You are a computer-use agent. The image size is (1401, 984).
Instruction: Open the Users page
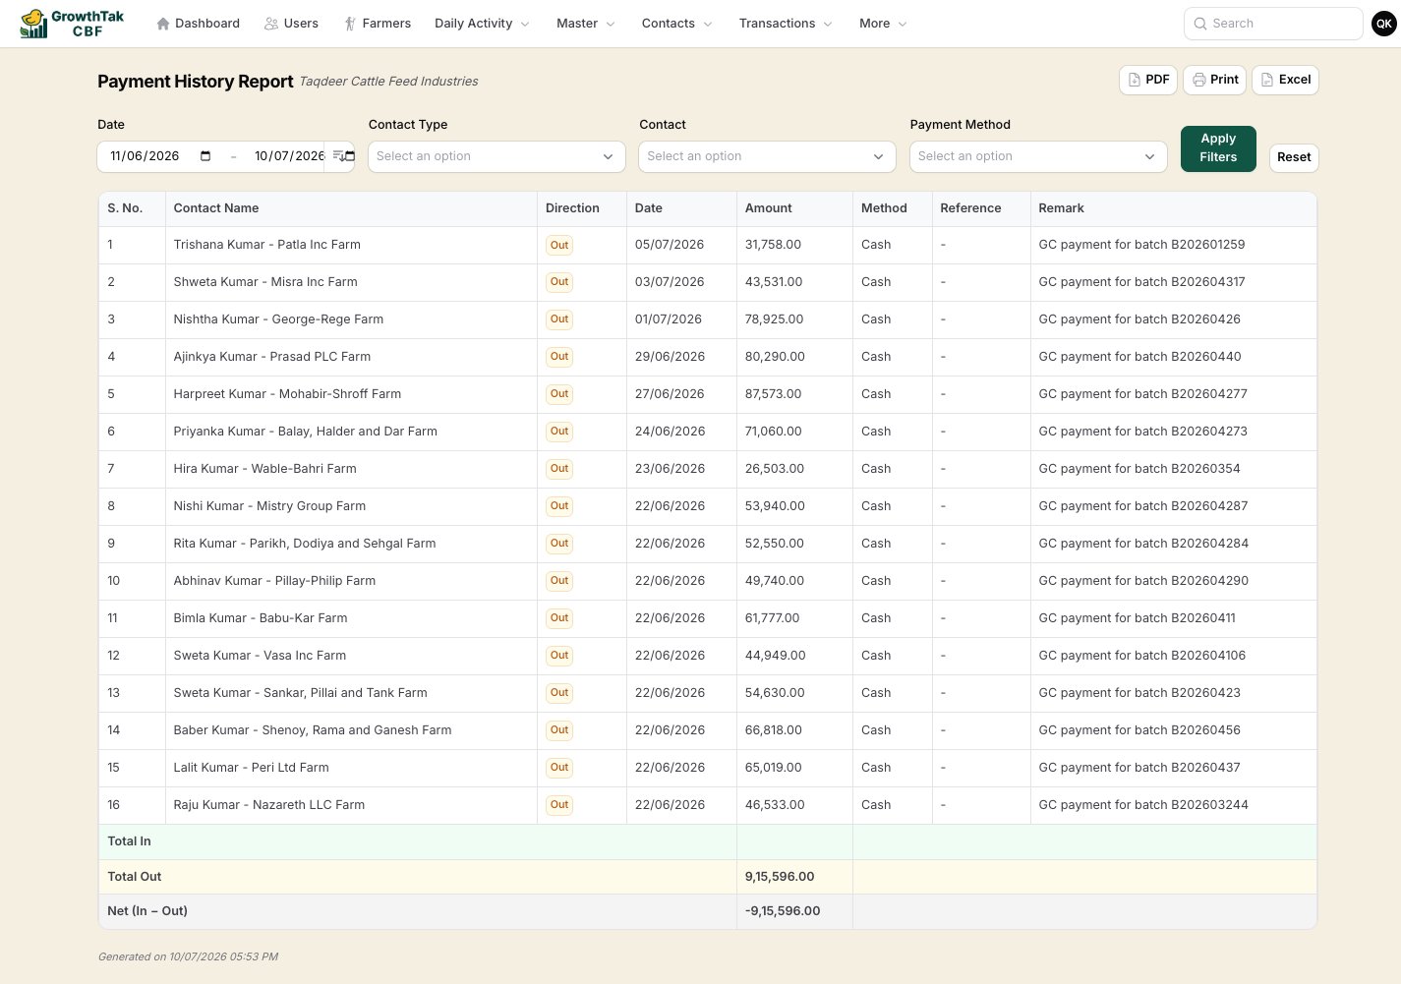291,24
